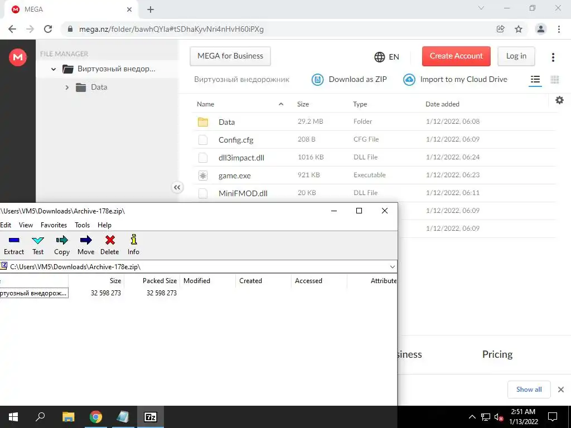Open the Tools menu in 7-Zip
The height and width of the screenshot is (428, 571).
83,225
